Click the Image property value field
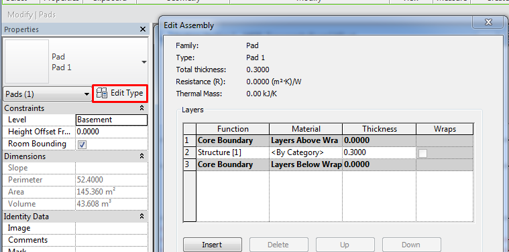Screen dimensions: 509x252 112,228
